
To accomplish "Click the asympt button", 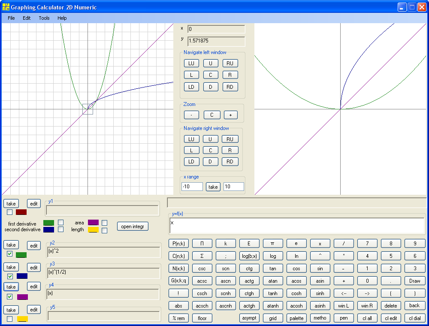I will pos(249,318).
